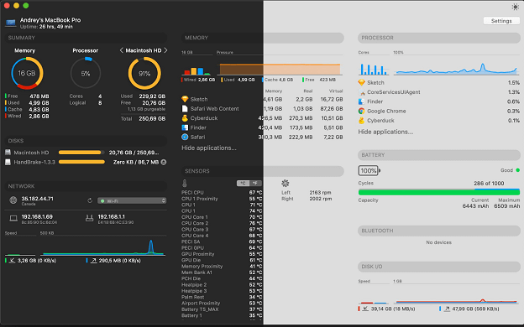The width and height of the screenshot is (524, 327).
Task: Click the 286 of 1000 cycles value
Action: click(x=489, y=183)
